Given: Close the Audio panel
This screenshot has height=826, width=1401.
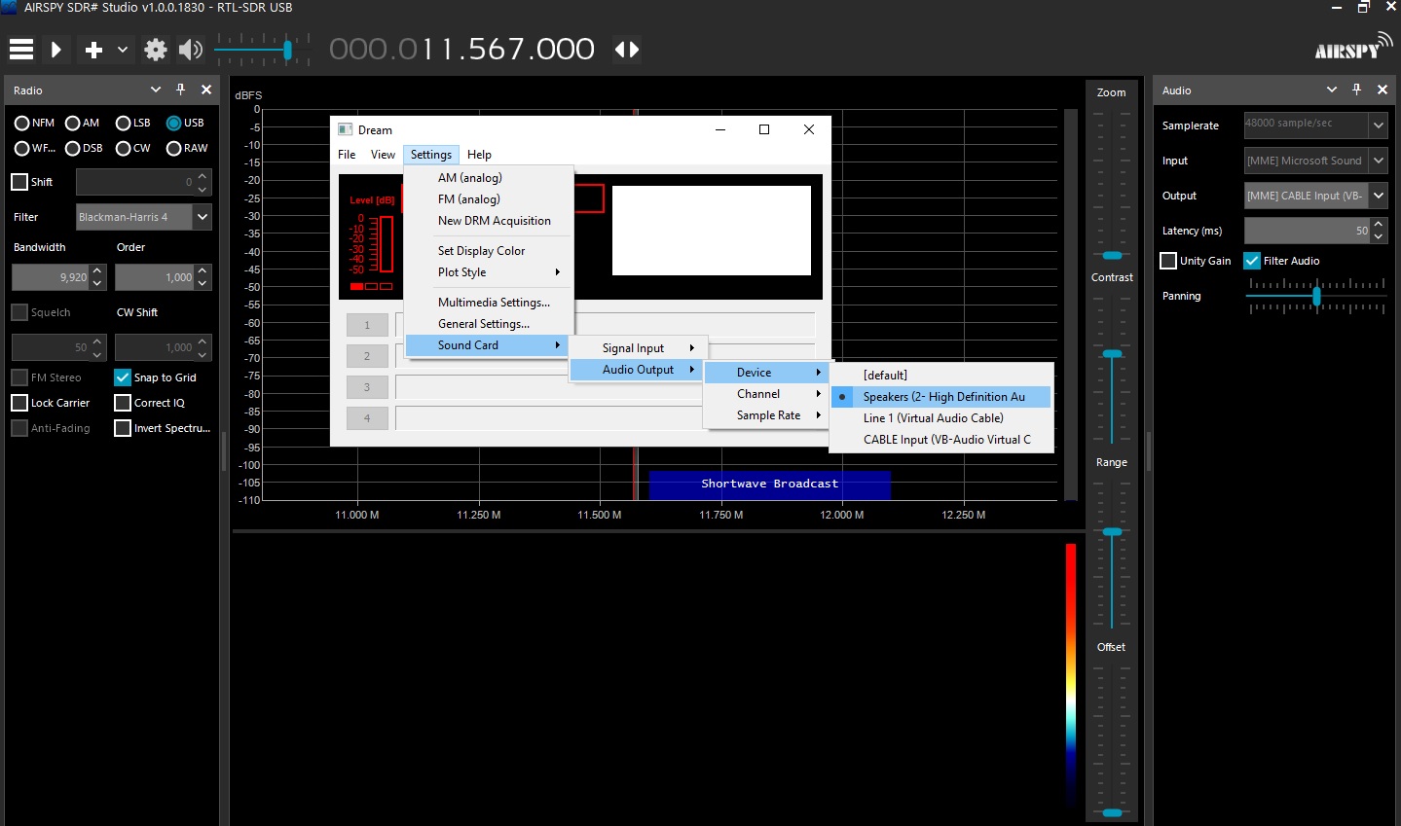Looking at the screenshot, I should click(x=1383, y=90).
